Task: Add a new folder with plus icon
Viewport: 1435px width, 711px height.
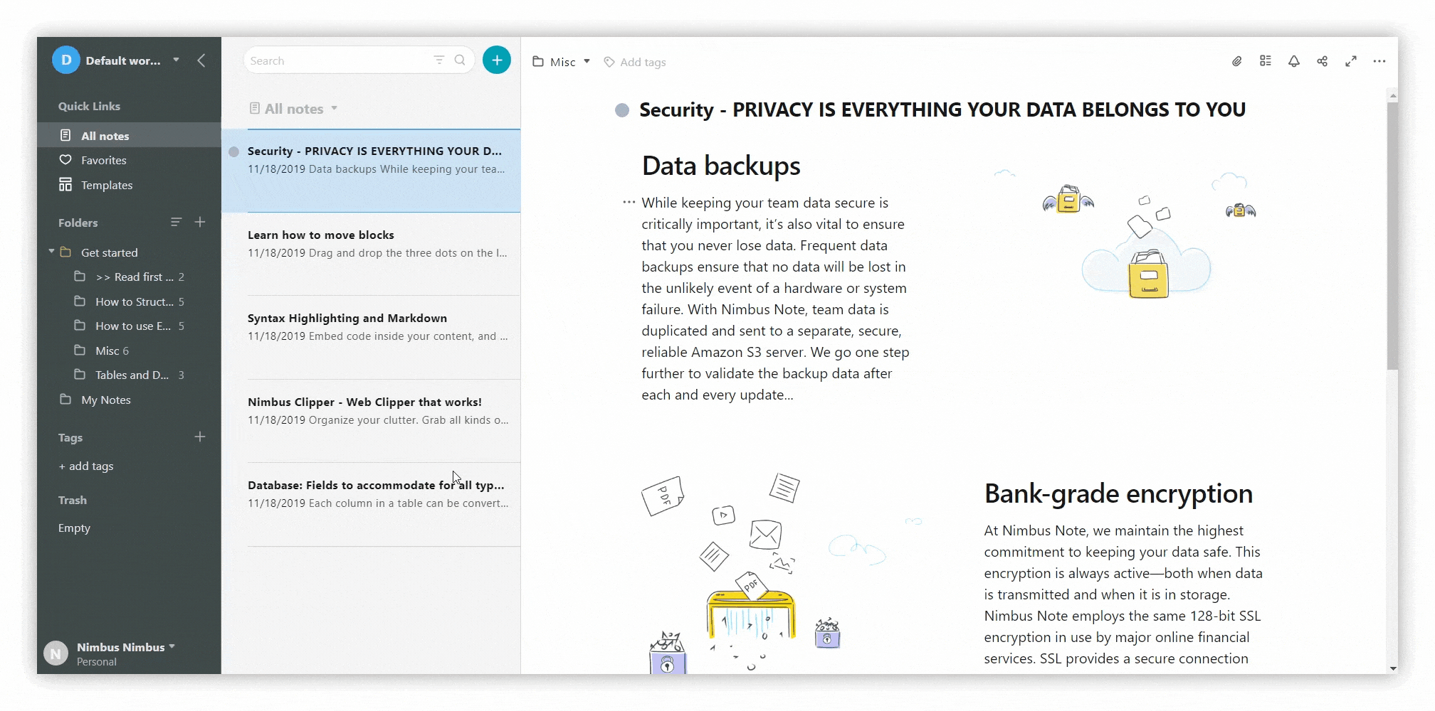Action: (200, 223)
